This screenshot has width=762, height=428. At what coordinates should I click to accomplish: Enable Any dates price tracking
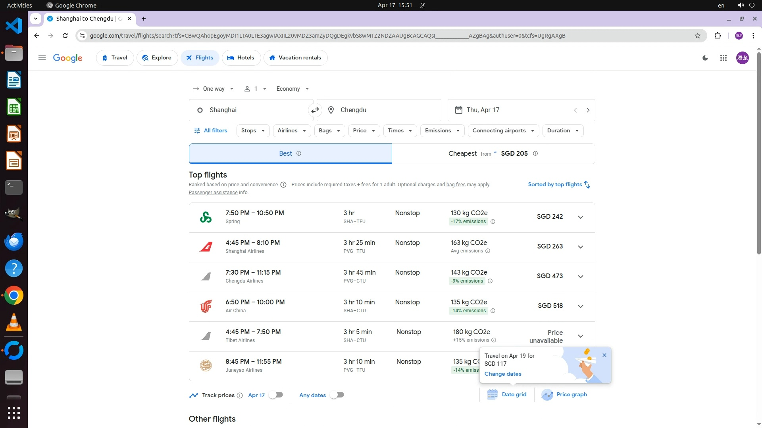pos(337,395)
